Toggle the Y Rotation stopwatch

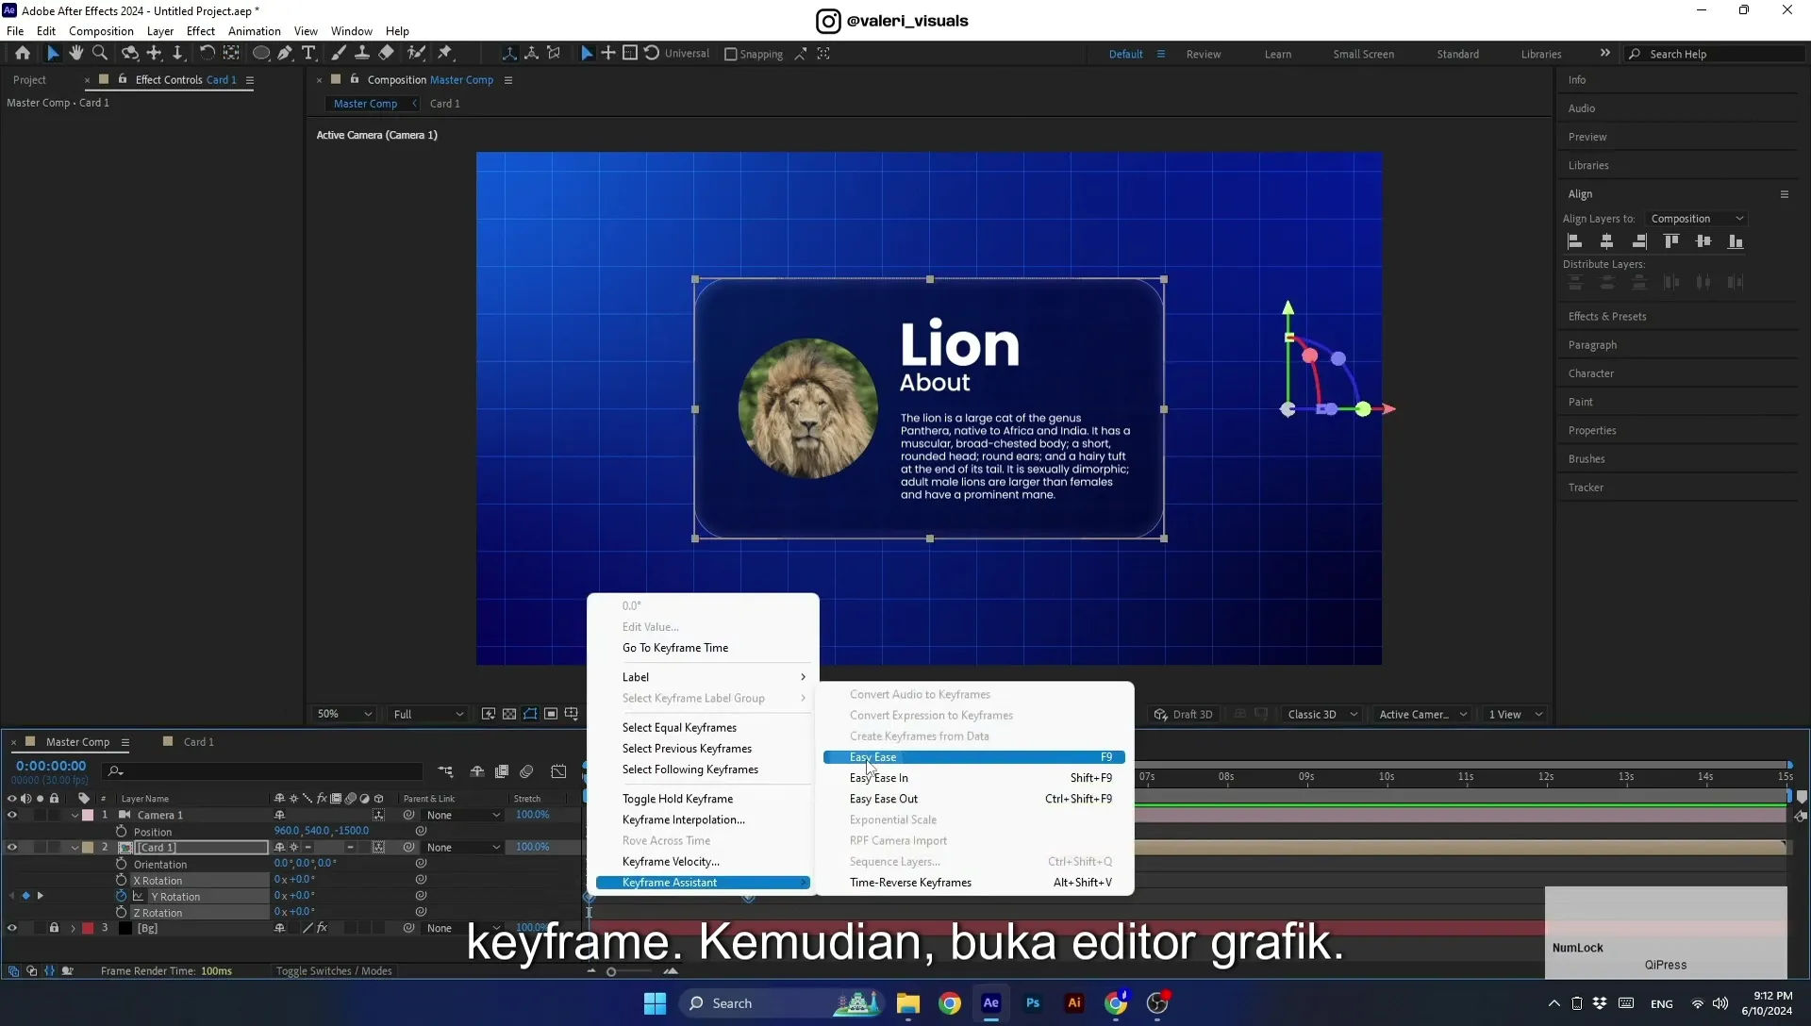click(121, 897)
